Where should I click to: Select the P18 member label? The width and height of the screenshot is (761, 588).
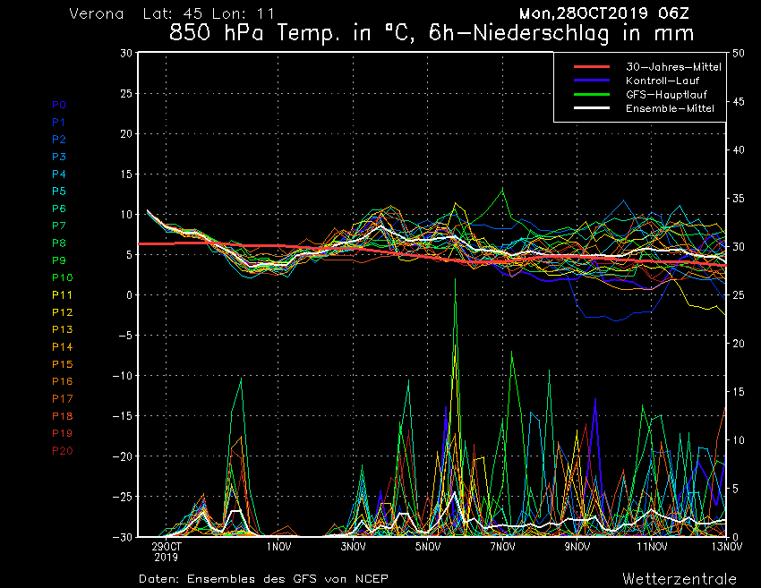(62, 416)
